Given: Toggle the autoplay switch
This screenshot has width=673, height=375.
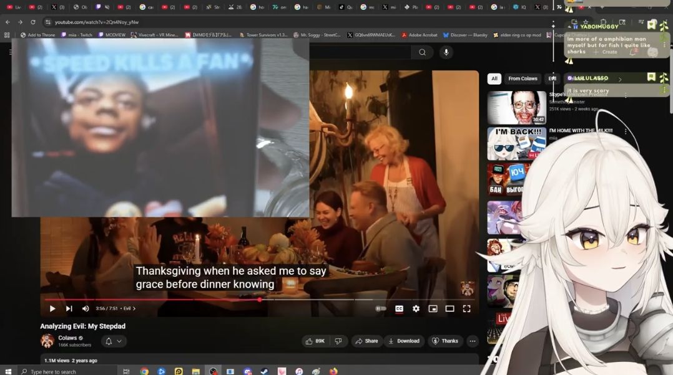Looking at the screenshot, I should 380,308.
